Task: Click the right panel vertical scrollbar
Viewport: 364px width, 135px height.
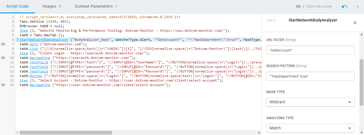Action: pos(362,82)
